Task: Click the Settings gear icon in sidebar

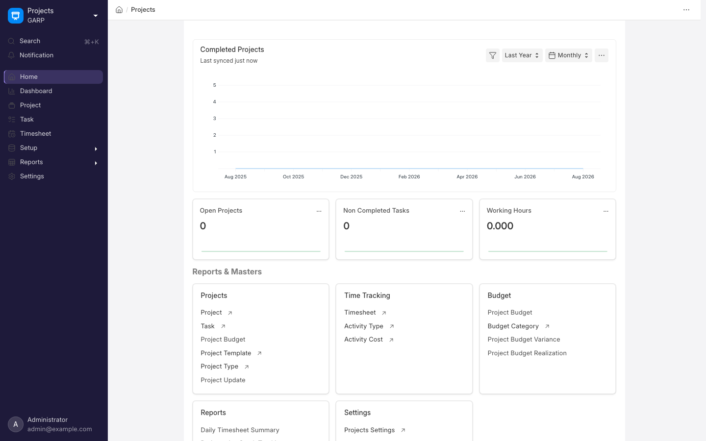Action: pyautogui.click(x=12, y=176)
